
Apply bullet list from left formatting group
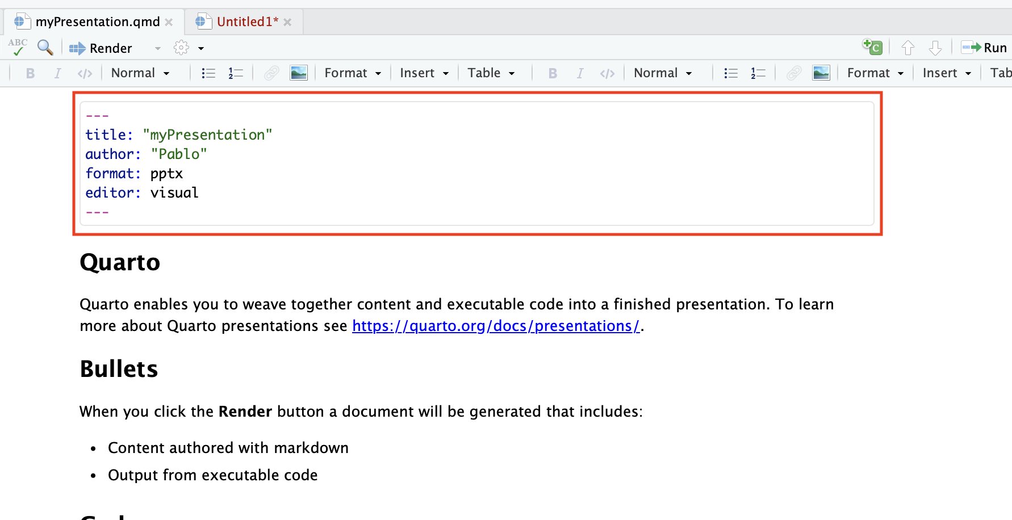pyautogui.click(x=208, y=73)
